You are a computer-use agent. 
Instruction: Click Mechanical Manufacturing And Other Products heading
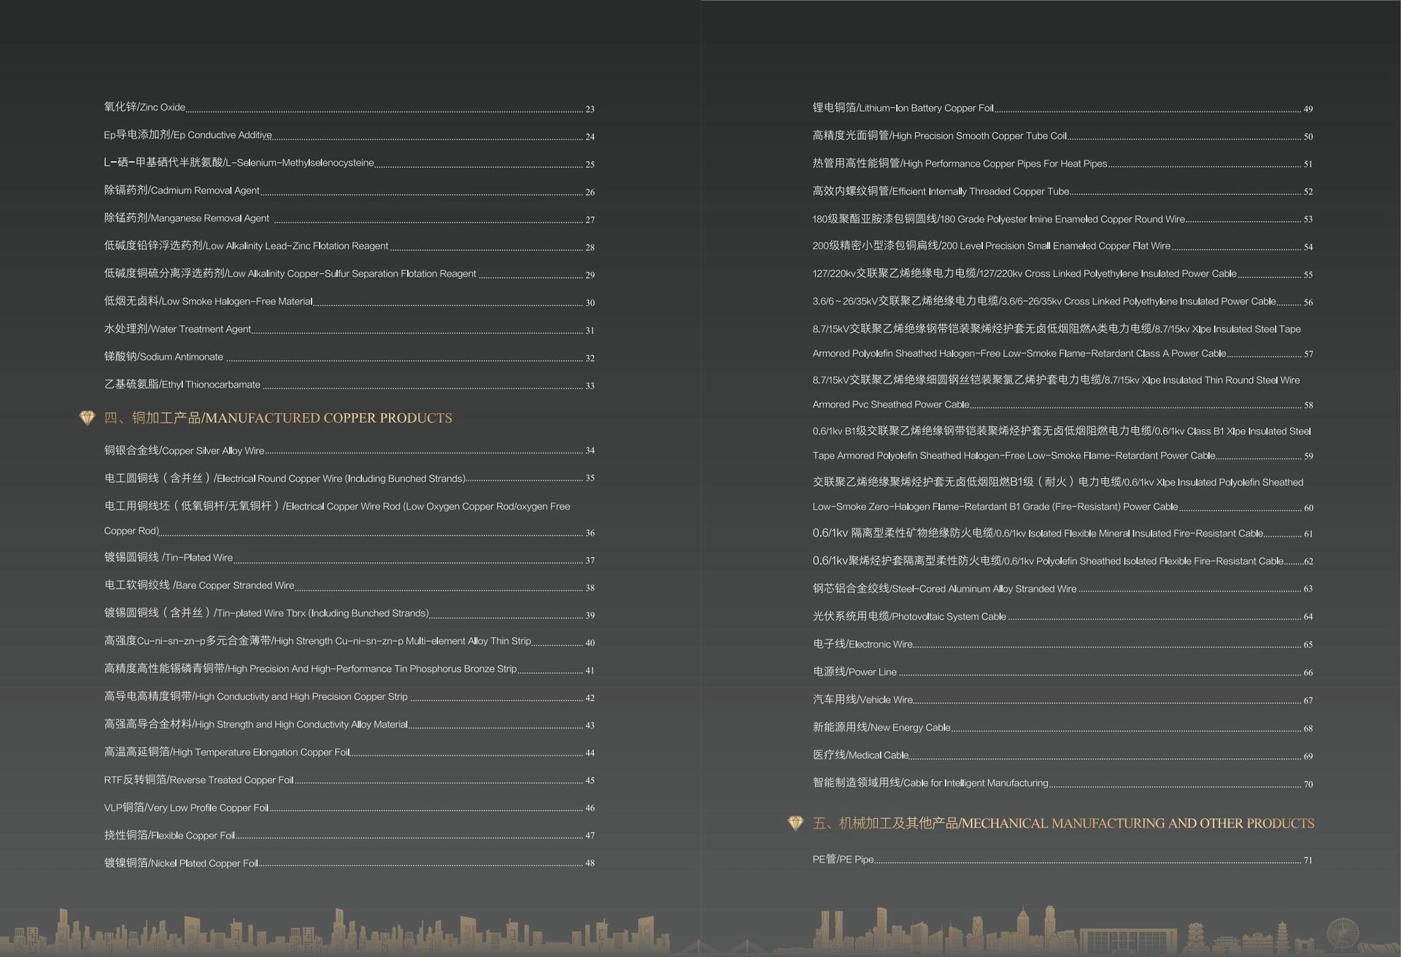click(x=1063, y=823)
